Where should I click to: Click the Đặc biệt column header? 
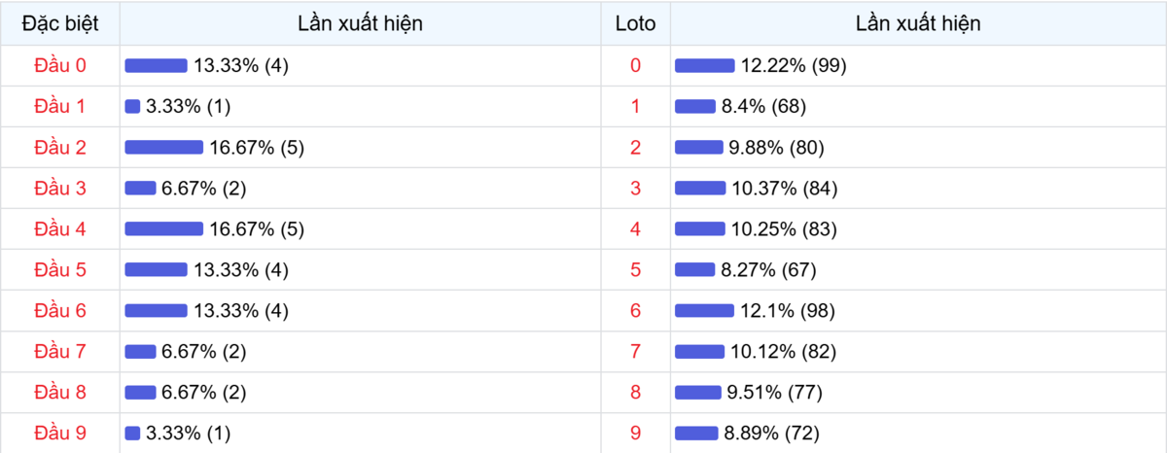coord(60,23)
